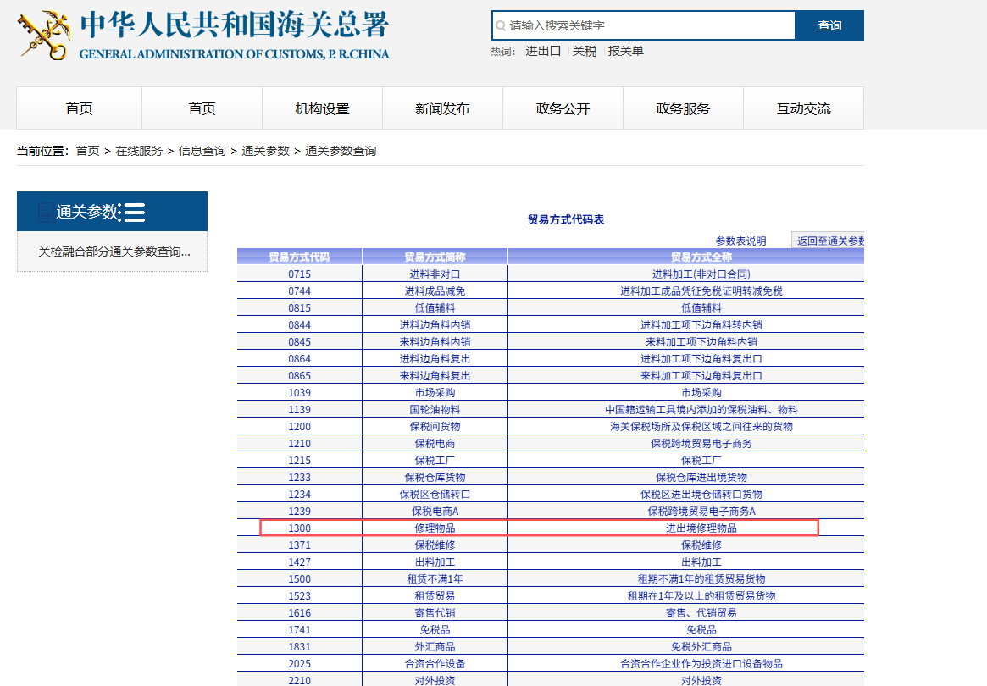Select cell 来料边角料内销
Image resolution: width=987 pixels, height=686 pixels.
tap(435, 342)
